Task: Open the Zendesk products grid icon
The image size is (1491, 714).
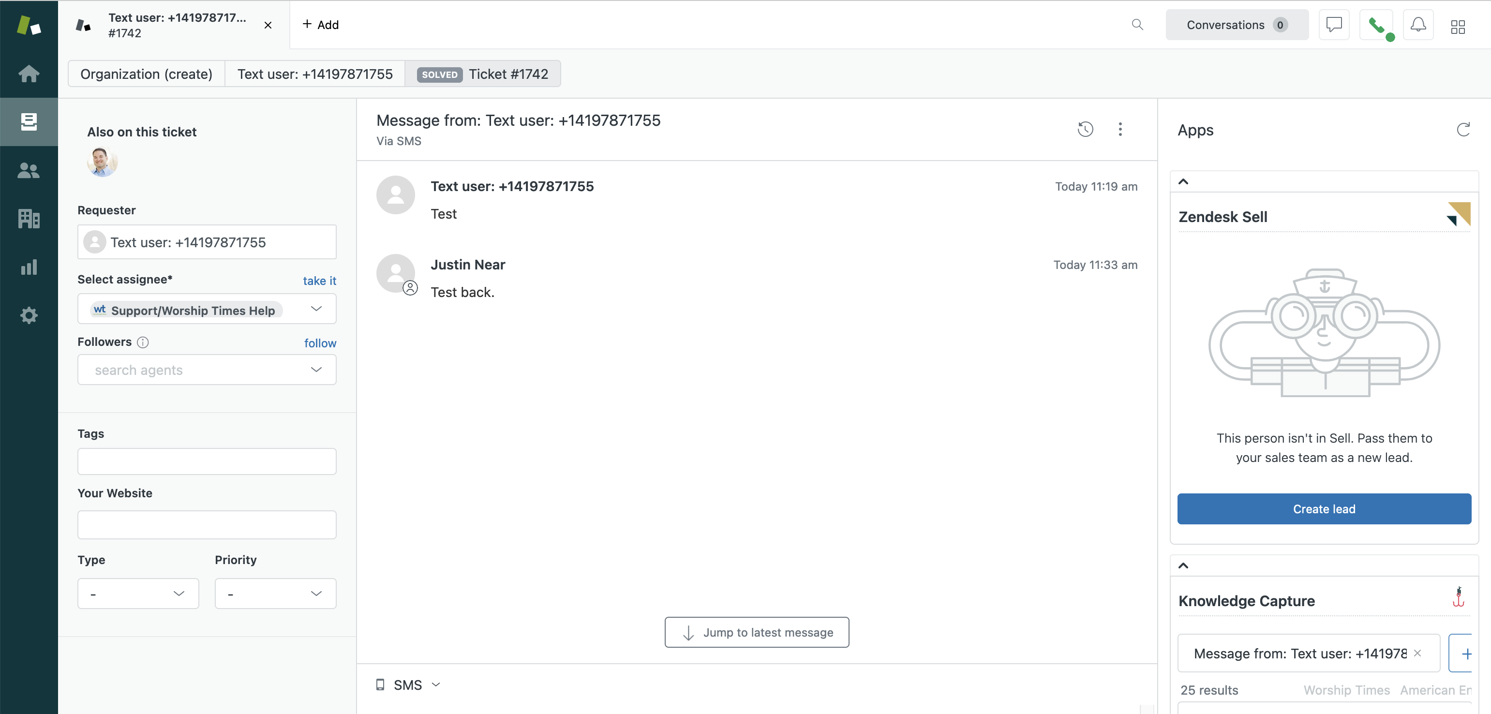Action: coord(1458,27)
